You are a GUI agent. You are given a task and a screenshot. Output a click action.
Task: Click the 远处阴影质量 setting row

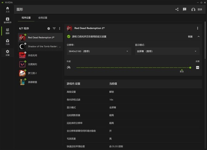133,115
